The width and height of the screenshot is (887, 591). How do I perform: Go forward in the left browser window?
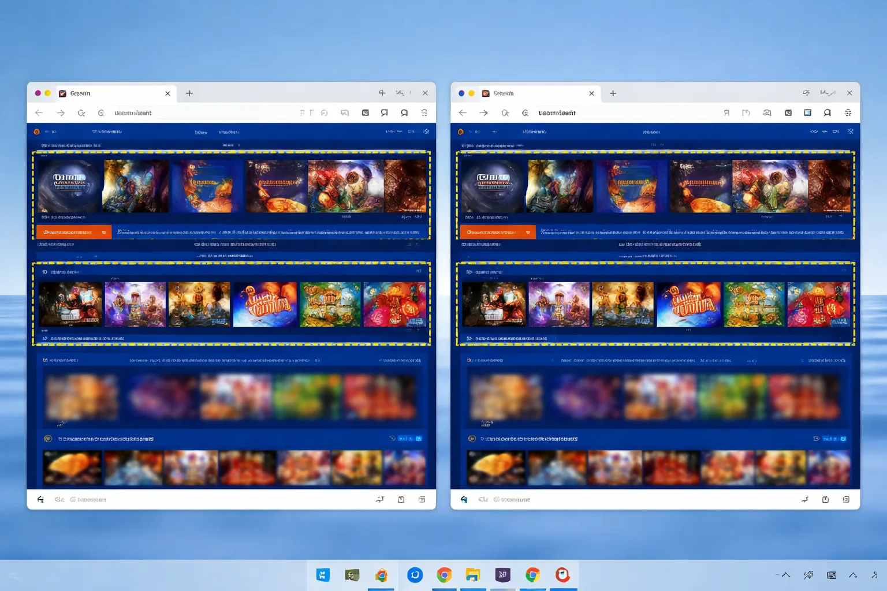pyautogui.click(x=60, y=113)
